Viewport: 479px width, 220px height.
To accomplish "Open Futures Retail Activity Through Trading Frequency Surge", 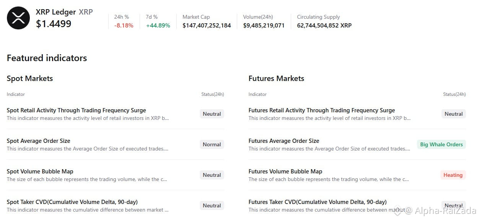I will 322,110.
